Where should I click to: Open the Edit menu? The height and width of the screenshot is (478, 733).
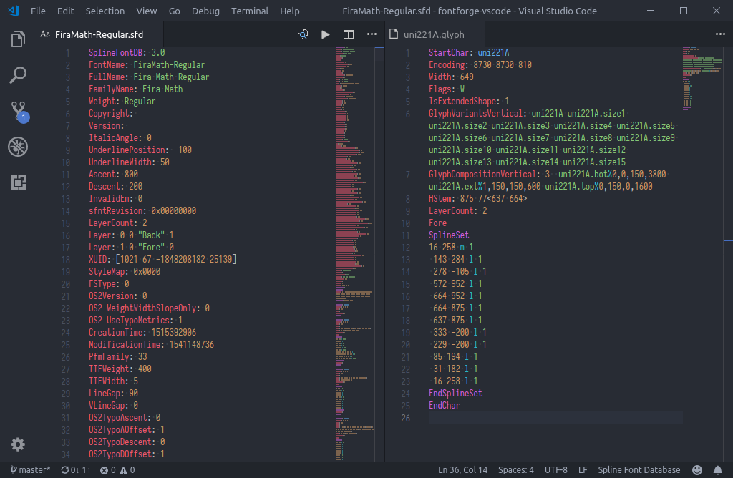pos(65,11)
